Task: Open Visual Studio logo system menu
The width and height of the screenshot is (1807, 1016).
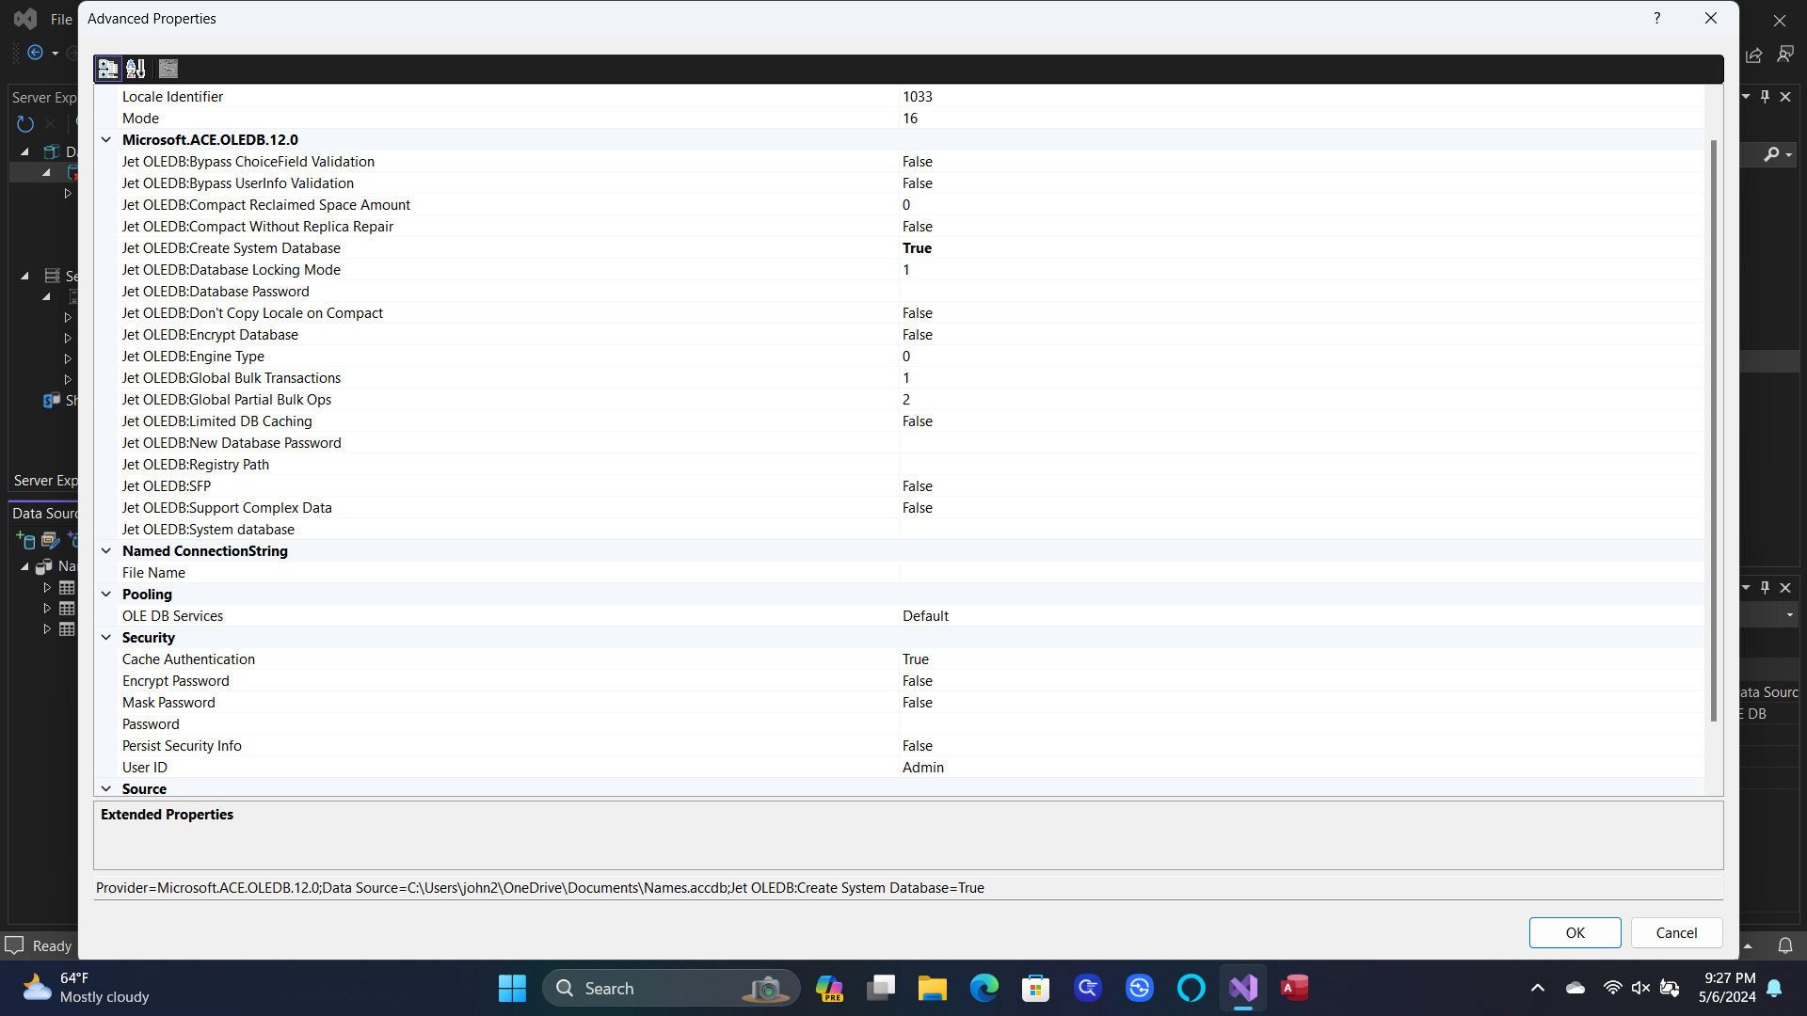Action: [25, 19]
